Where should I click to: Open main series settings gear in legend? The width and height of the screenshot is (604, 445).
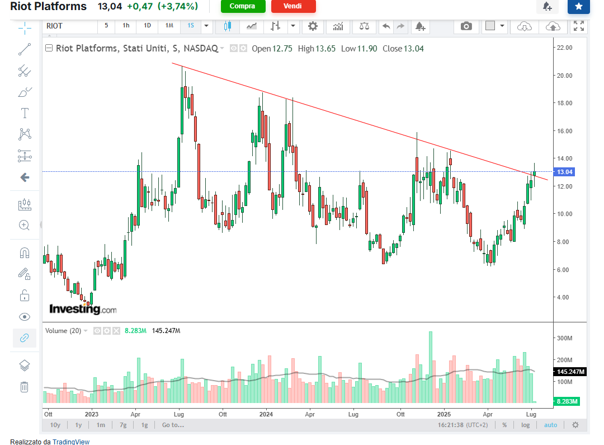(x=243, y=49)
